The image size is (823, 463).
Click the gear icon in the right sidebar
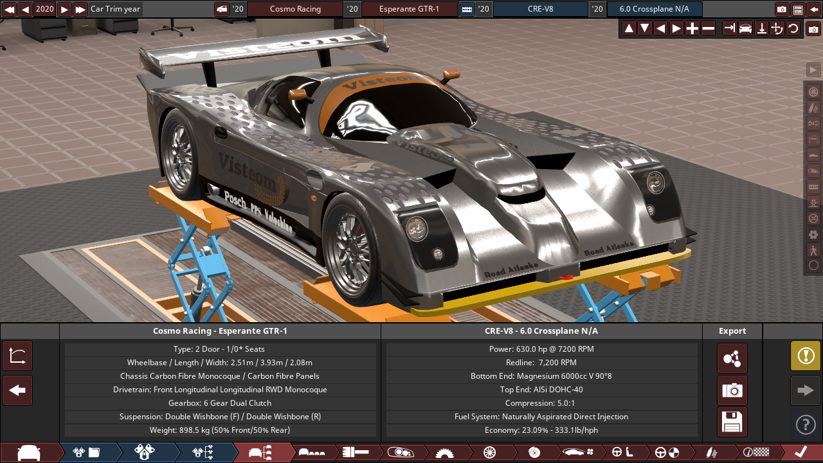[x=813, y=234]
